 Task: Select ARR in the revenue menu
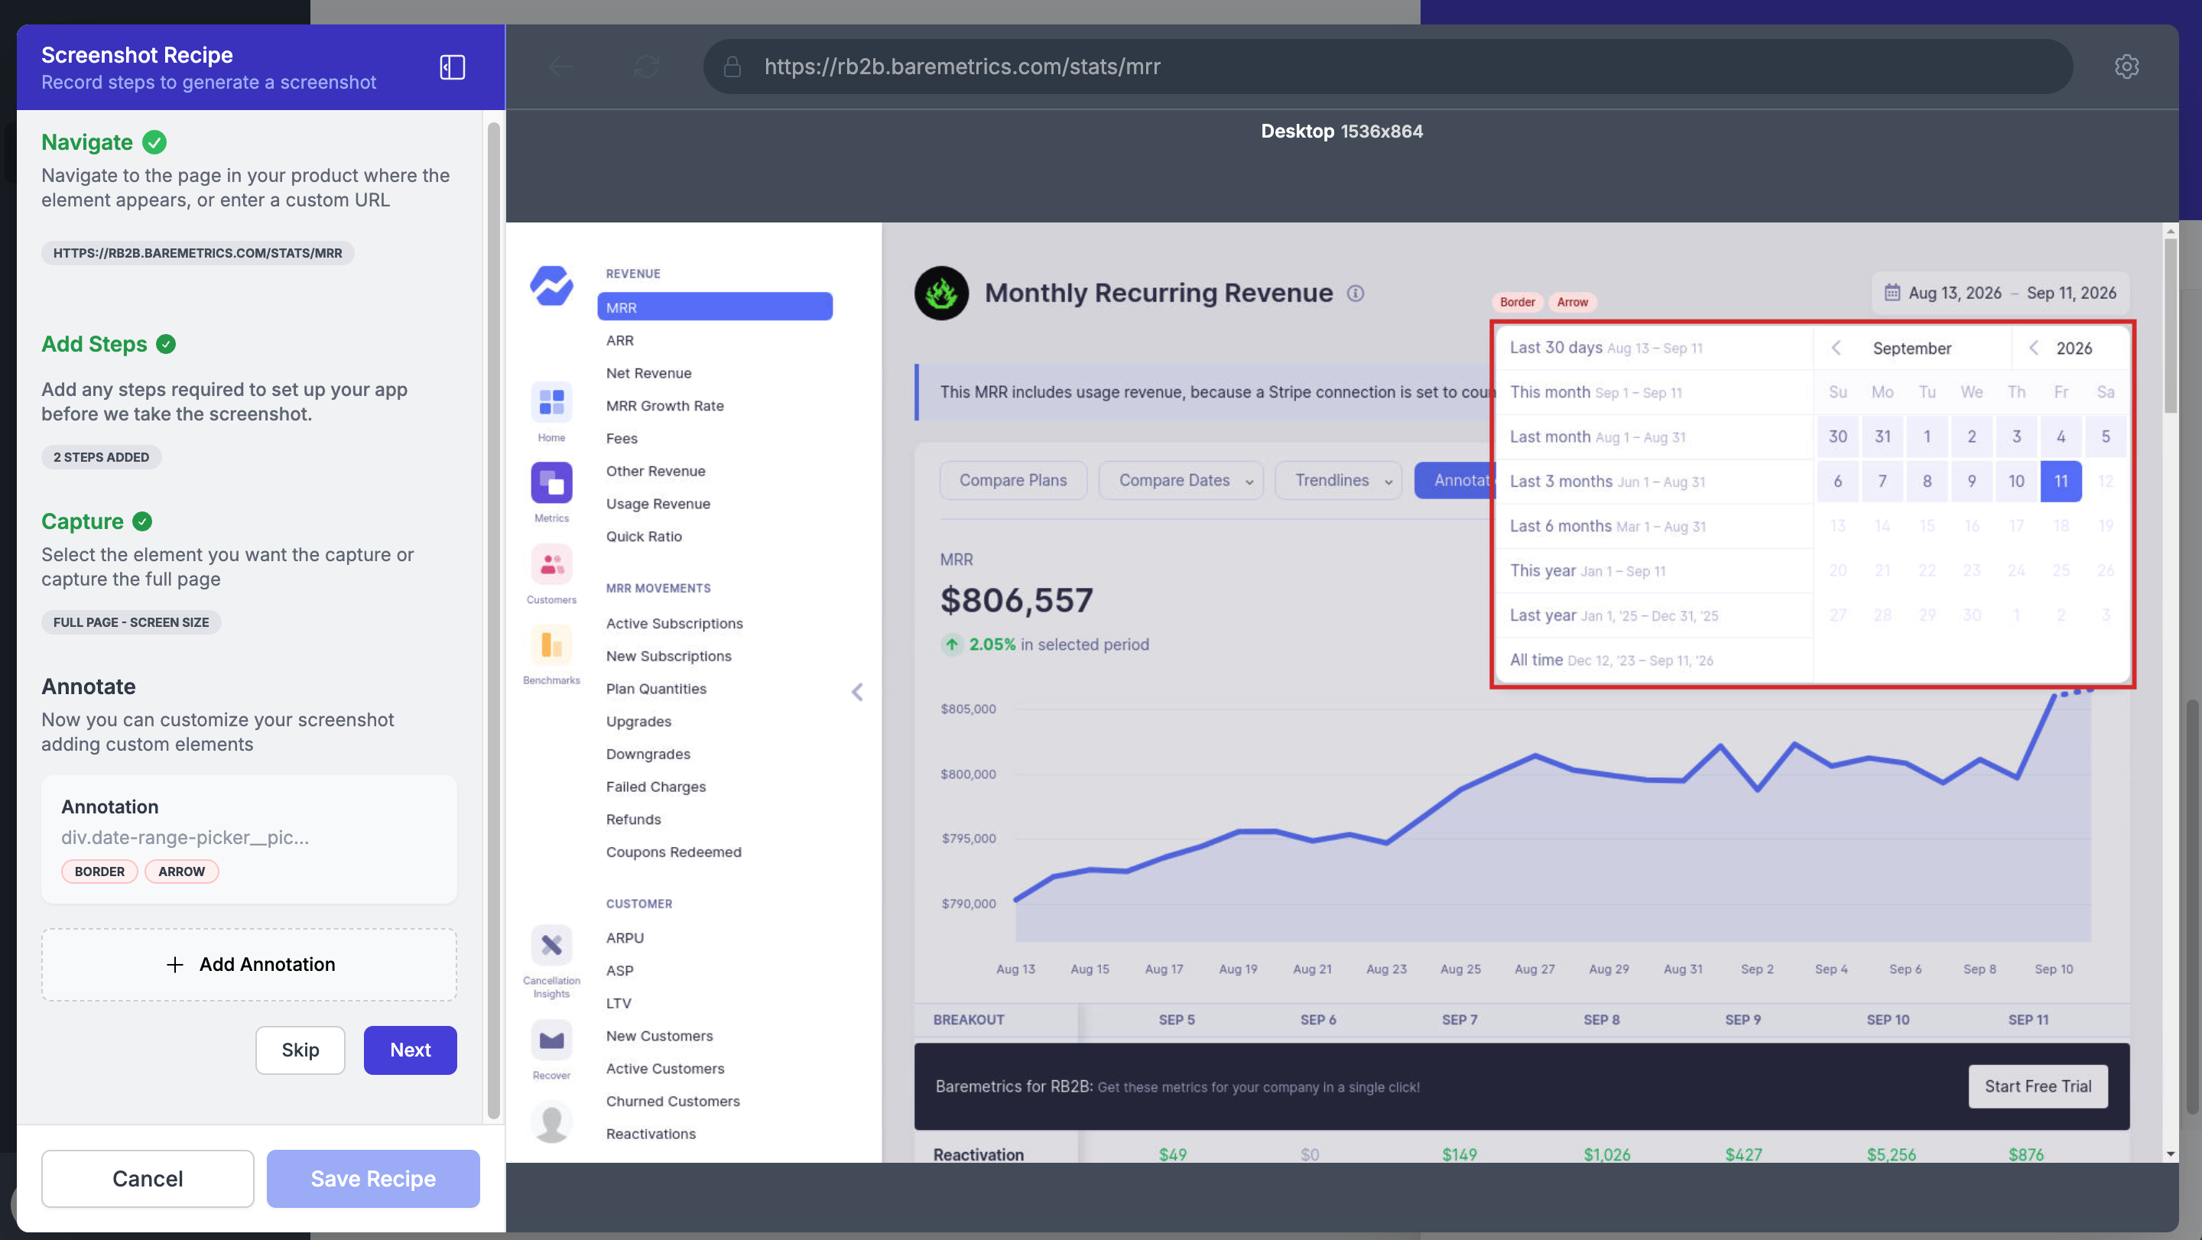click(620, 340)
